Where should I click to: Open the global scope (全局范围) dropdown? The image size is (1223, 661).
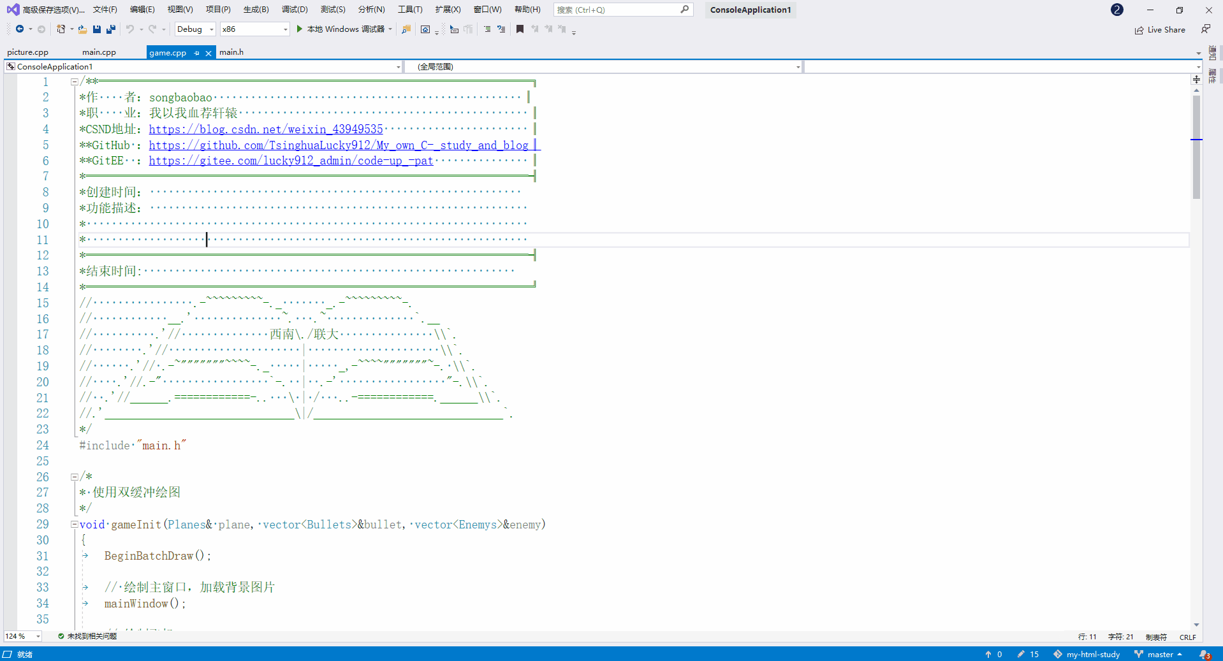[603, 66]
